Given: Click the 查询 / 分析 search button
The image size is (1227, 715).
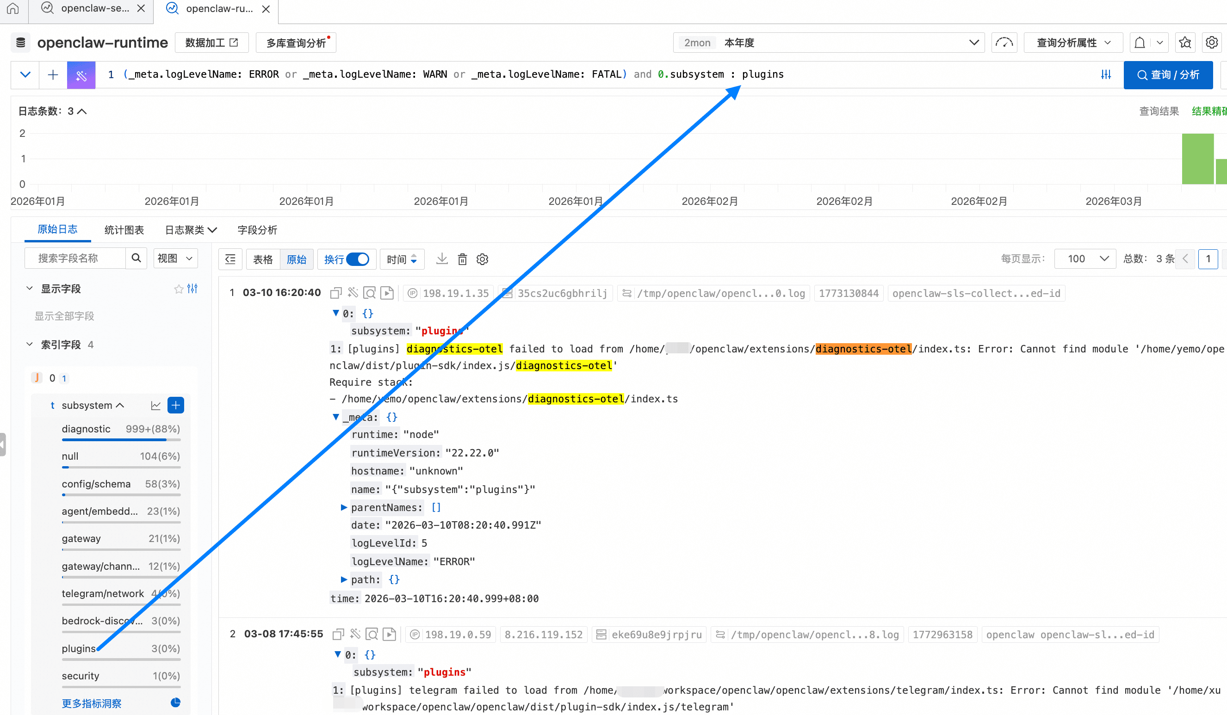Looking at the screenshot, I should 1168,75.
